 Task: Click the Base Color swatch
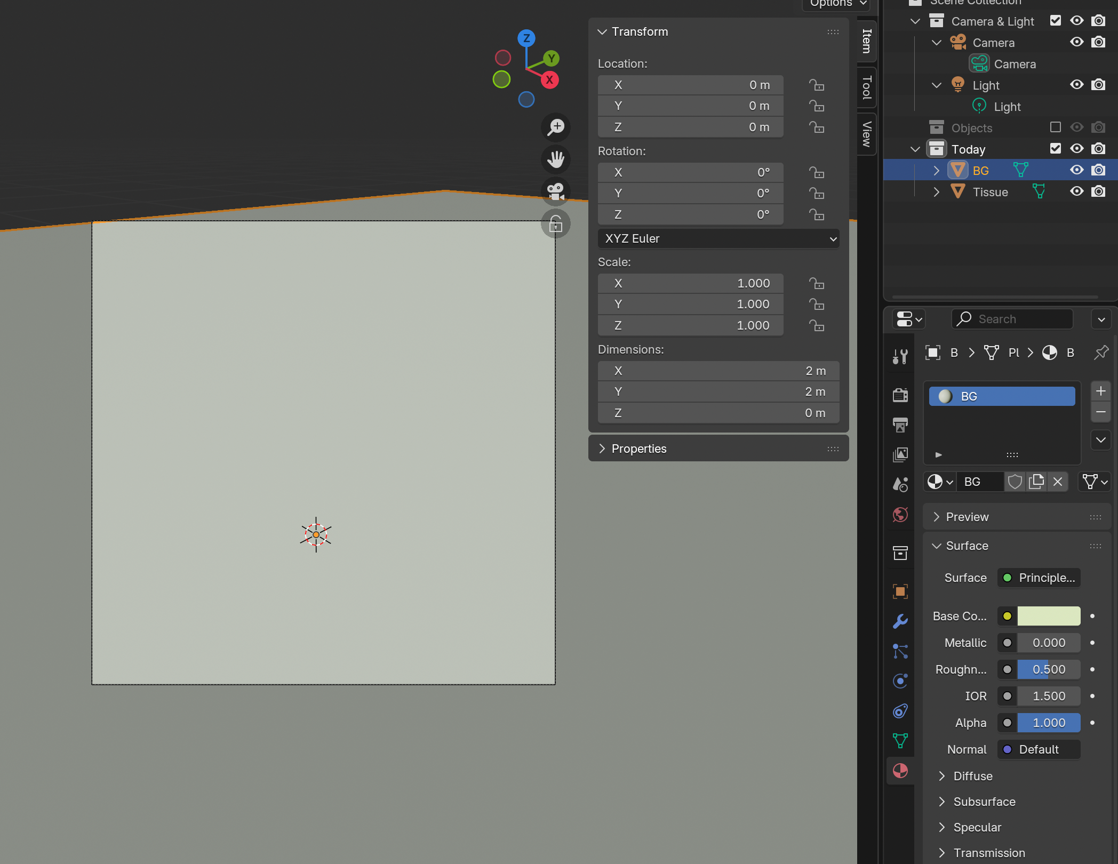[x=1049, y=616]
